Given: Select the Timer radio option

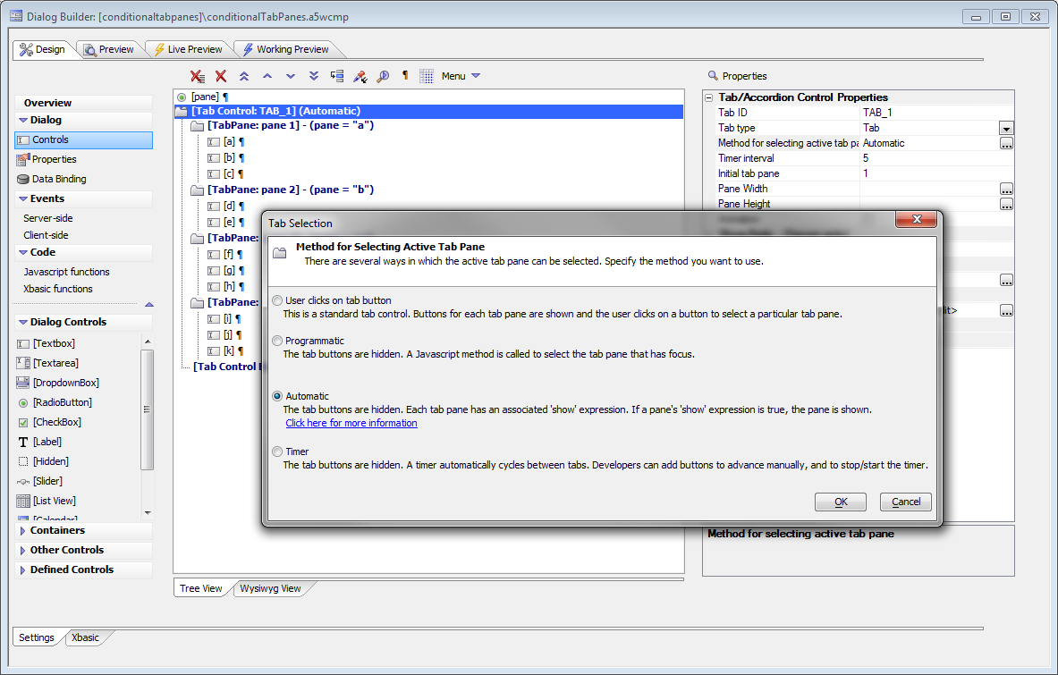Looking at the screenshot, I should coord(277,451).
